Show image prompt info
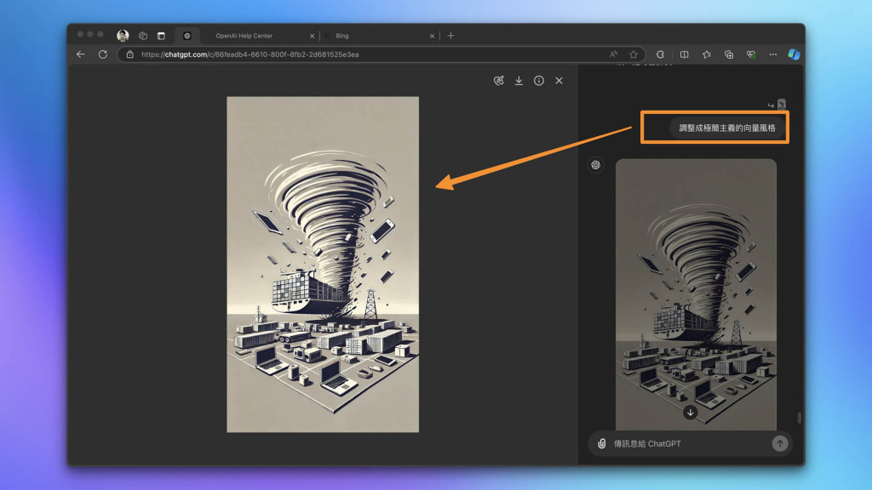Screen dimensions: 872x490 (x=539, y=81)
